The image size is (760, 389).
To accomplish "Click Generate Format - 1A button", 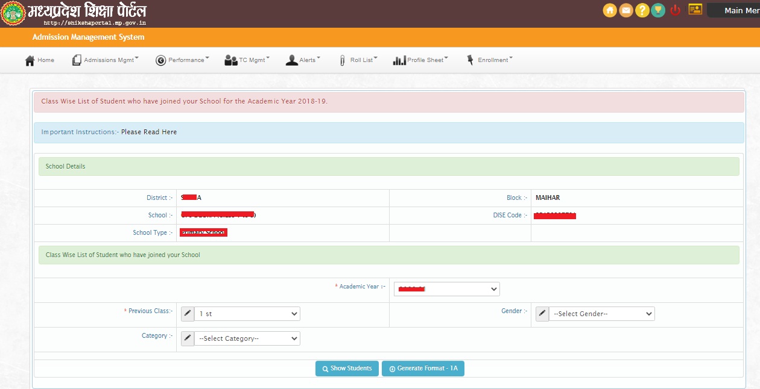I will pos(423,369).
